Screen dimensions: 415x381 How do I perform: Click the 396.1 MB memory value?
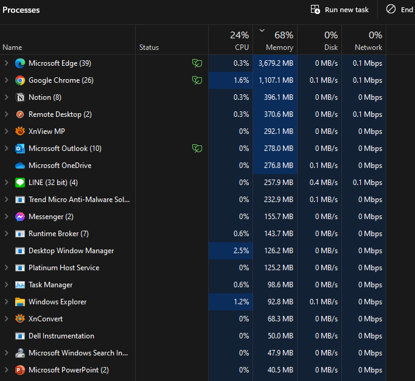tap(279, 97)
